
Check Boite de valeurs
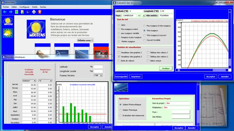click(119, 61)
